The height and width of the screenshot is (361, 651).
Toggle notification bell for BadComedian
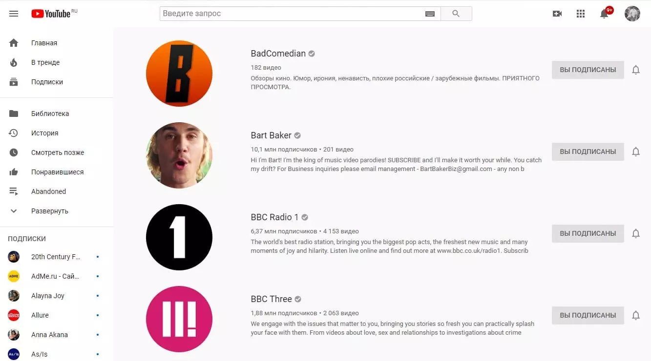(636, 70)
